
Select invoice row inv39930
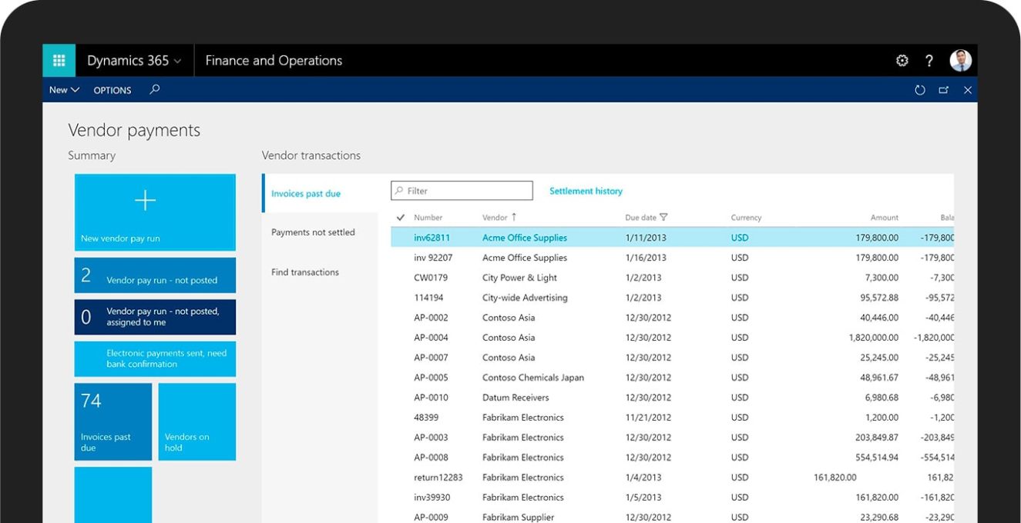672,498
